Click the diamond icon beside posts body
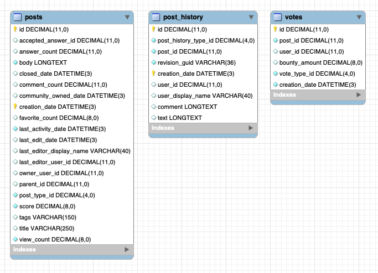Screen dimensions: 378x273 (15, 62)
